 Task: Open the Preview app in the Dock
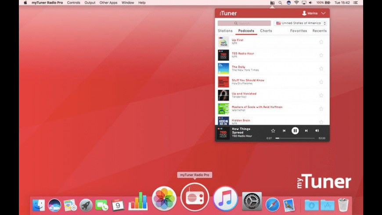click(x=289, y=204)
